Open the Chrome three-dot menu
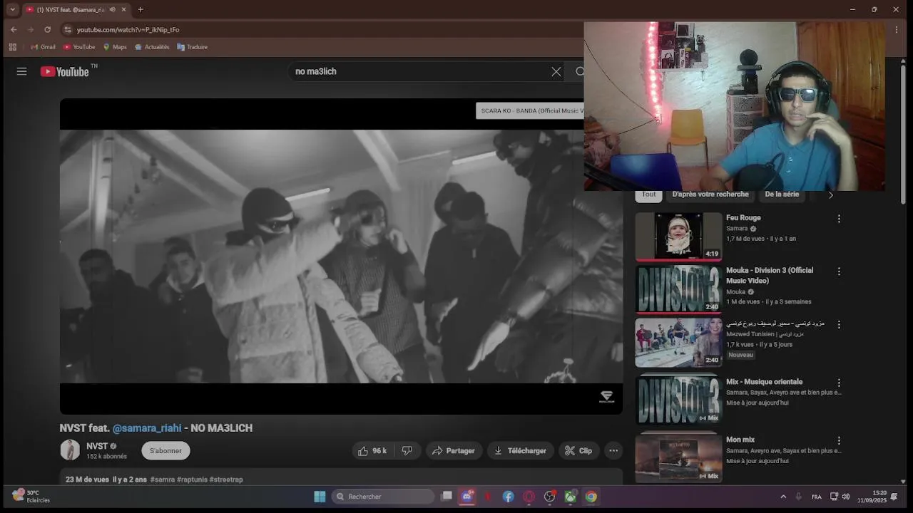The image size is (913, 513). click(x=897, y=29)
